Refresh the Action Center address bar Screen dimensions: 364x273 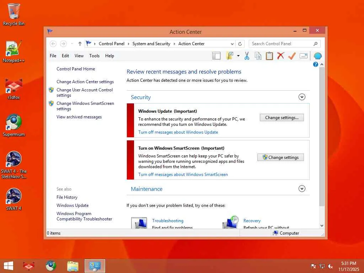pyautogui.click(x=240, y=44)
